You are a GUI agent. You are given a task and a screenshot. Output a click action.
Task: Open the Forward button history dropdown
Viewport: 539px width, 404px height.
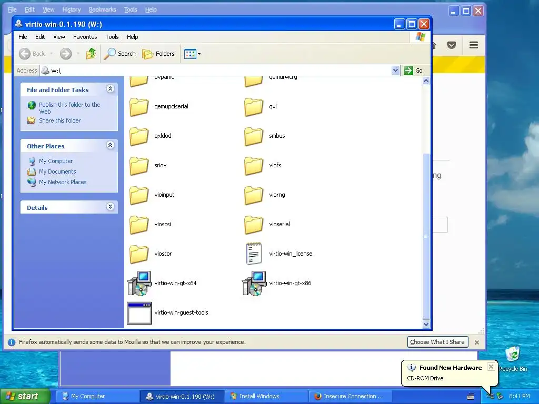click(78, 54)
